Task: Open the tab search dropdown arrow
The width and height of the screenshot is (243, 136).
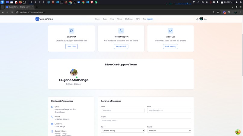Action: [2, 7]
